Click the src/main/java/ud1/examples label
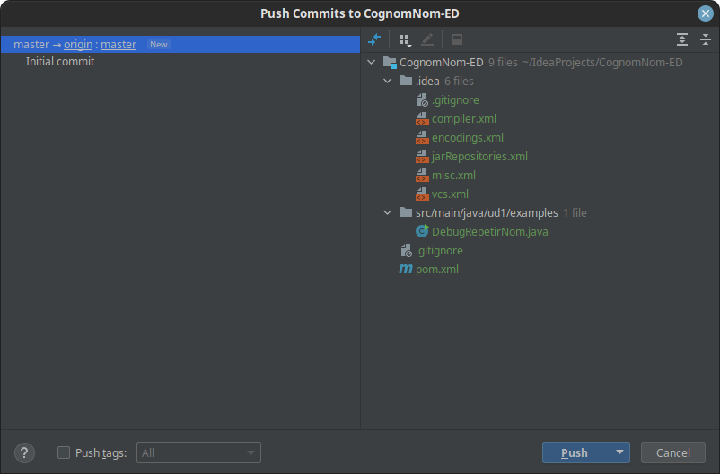This screenshot has width=720, height=474. [487, 212]
